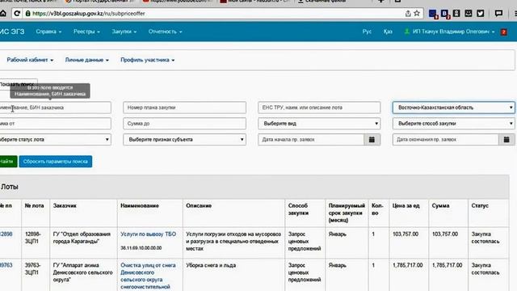517x291 pixels.
Task: Open the Восточно-Казахстанская область region dropdown
Action: 453,108
